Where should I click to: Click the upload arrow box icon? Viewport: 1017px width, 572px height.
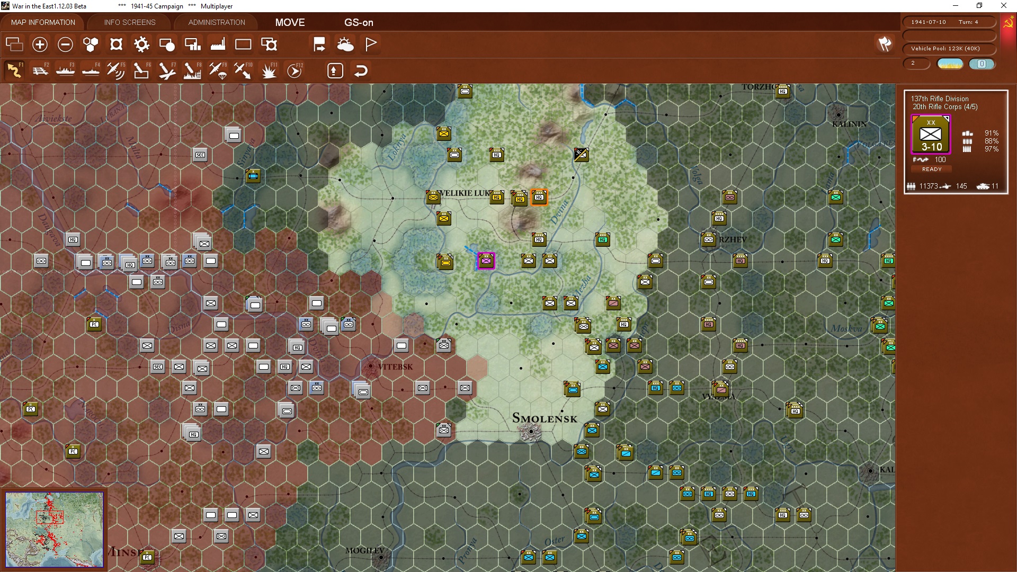pyautogui.click(x=335, y=70)
